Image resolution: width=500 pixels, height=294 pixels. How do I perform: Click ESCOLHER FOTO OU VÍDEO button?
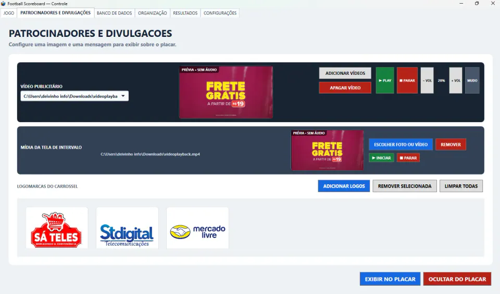401,144
